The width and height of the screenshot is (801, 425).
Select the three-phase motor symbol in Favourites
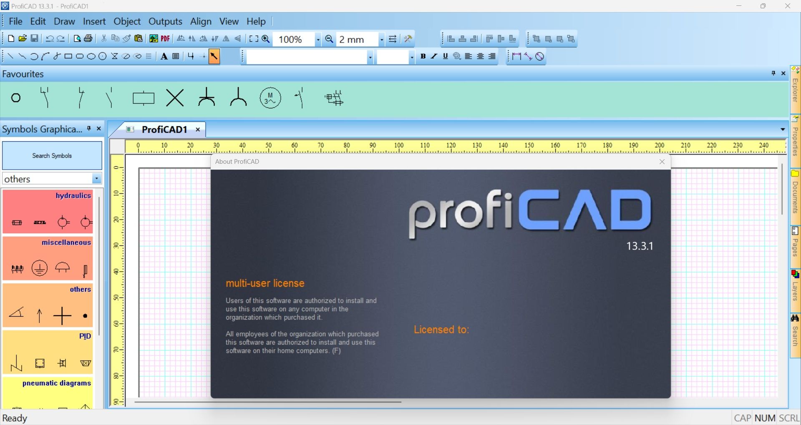(x=270, y=98)
